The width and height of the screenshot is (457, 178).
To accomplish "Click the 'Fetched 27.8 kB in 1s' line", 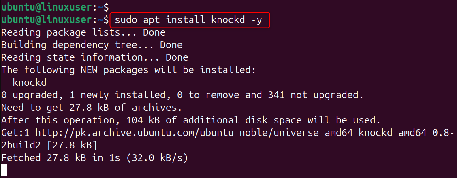I will click(94, 157).
